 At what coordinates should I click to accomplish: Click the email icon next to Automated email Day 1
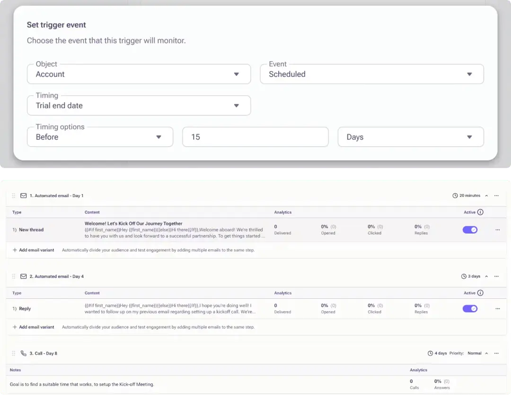23,195
